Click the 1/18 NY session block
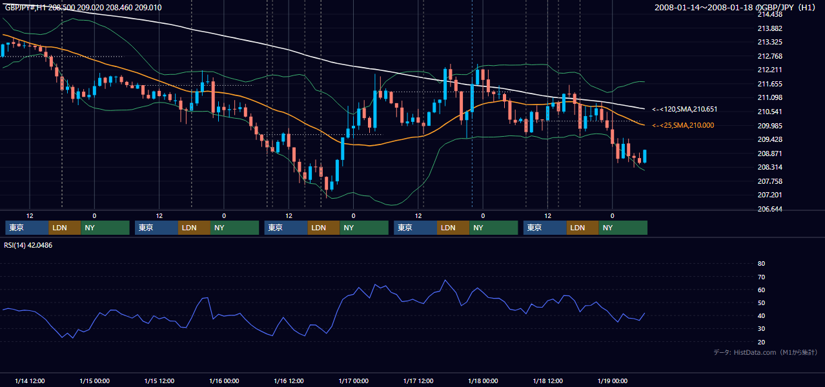Viewport: 825px width, 387px height. tap(623, 228)
